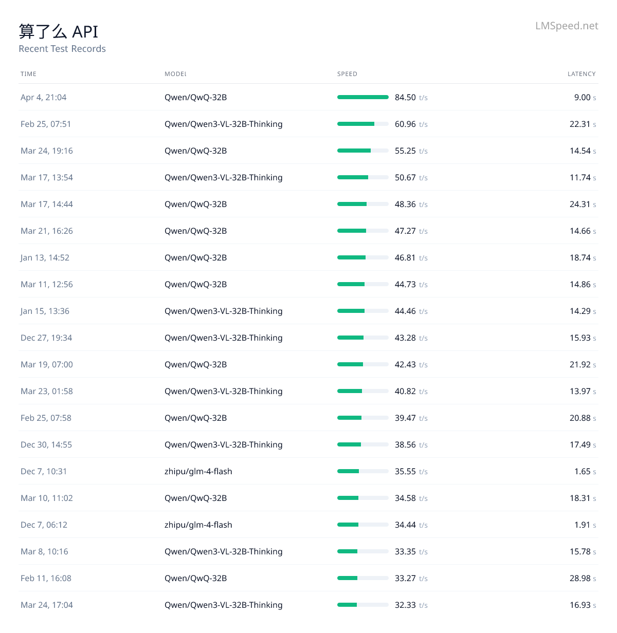Image resolution: width=617 pixels, height=633 pixels.
Task: Select the Dec 7, 10:31 timestamp
Action: 44,471
